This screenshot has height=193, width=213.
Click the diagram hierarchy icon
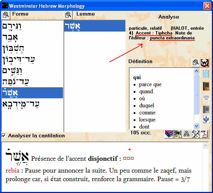(x=187, y=134)
